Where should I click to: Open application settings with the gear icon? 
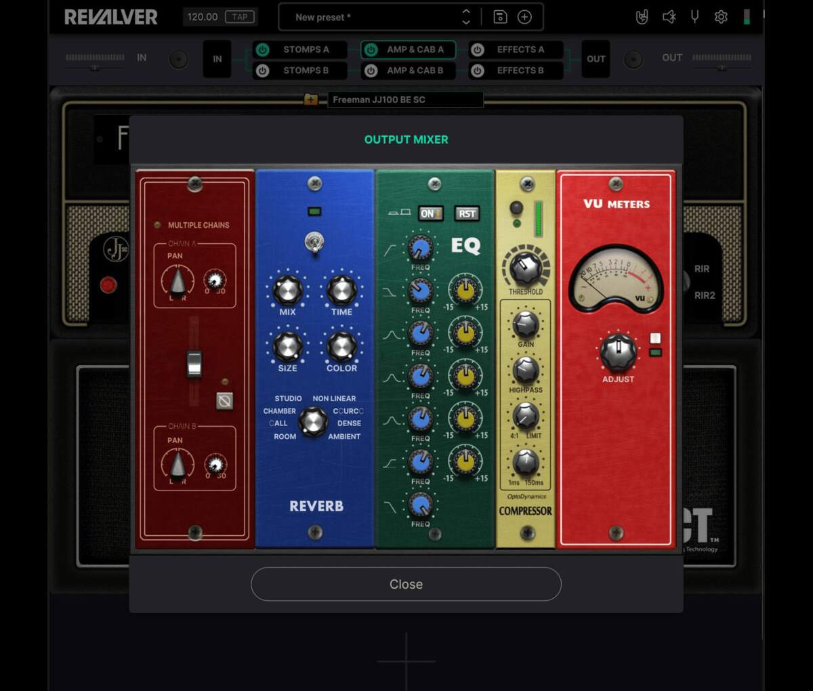click(x=721, y=16)
